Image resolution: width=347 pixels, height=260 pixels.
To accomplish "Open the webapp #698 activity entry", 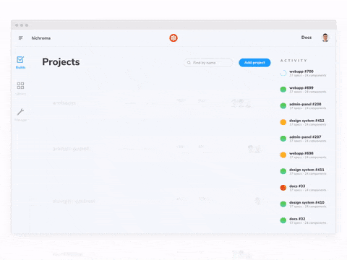I will (x=303, y=155).
